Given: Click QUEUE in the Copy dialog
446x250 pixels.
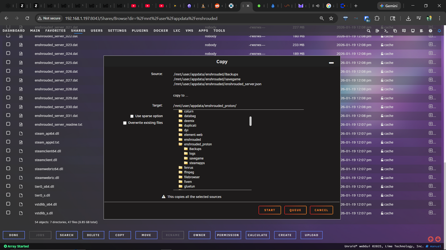Looking at the screenshot, I should pos(295,210).
